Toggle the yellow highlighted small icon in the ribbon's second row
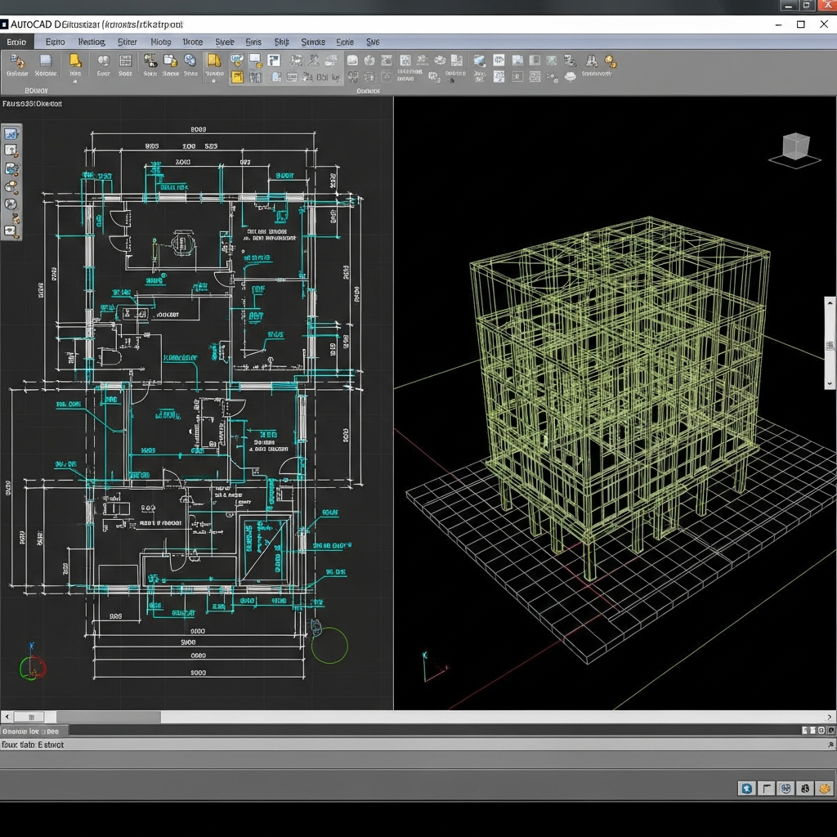 point(237,77)
